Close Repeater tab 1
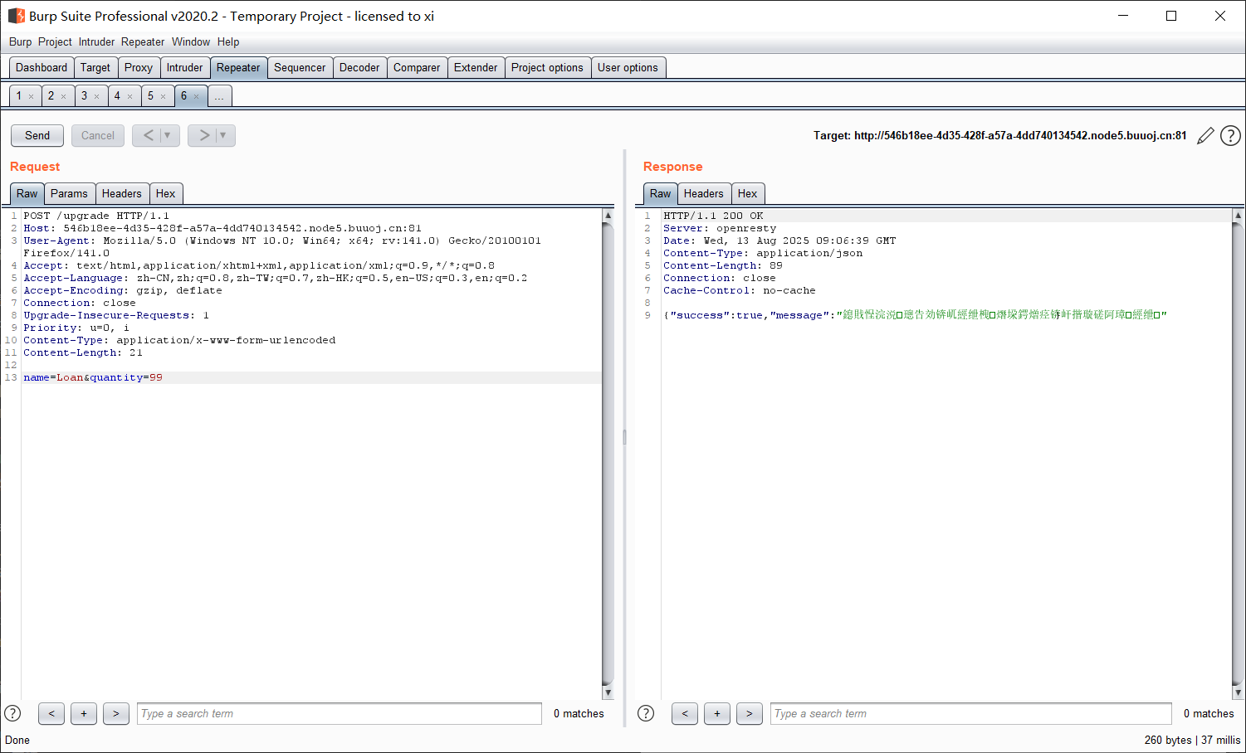Image resolution: width=1246 pixels, height=753 pixels. (x=32, y=96)
